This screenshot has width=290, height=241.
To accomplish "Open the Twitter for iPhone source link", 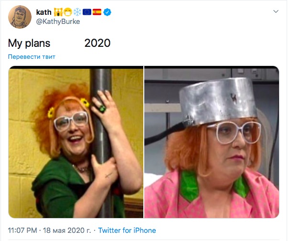I will (127, 230).
